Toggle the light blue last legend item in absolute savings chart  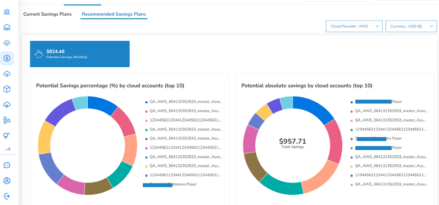[x=389, y=184]
